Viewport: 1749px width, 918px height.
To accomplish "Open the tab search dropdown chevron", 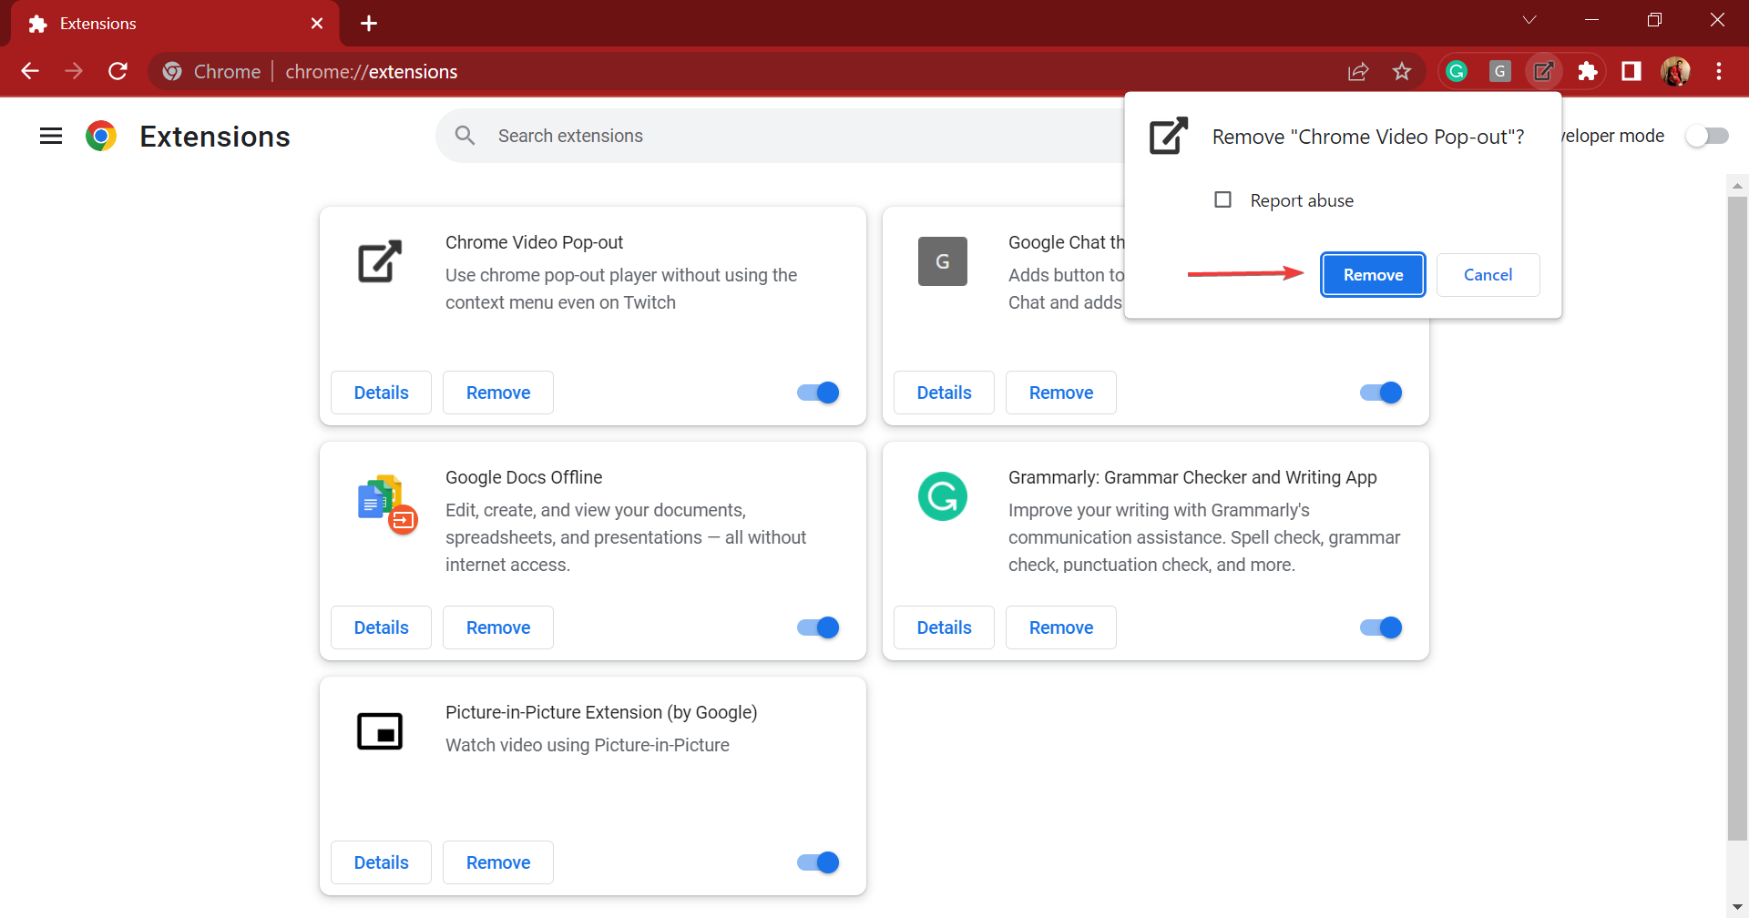I will (1529, 20).
